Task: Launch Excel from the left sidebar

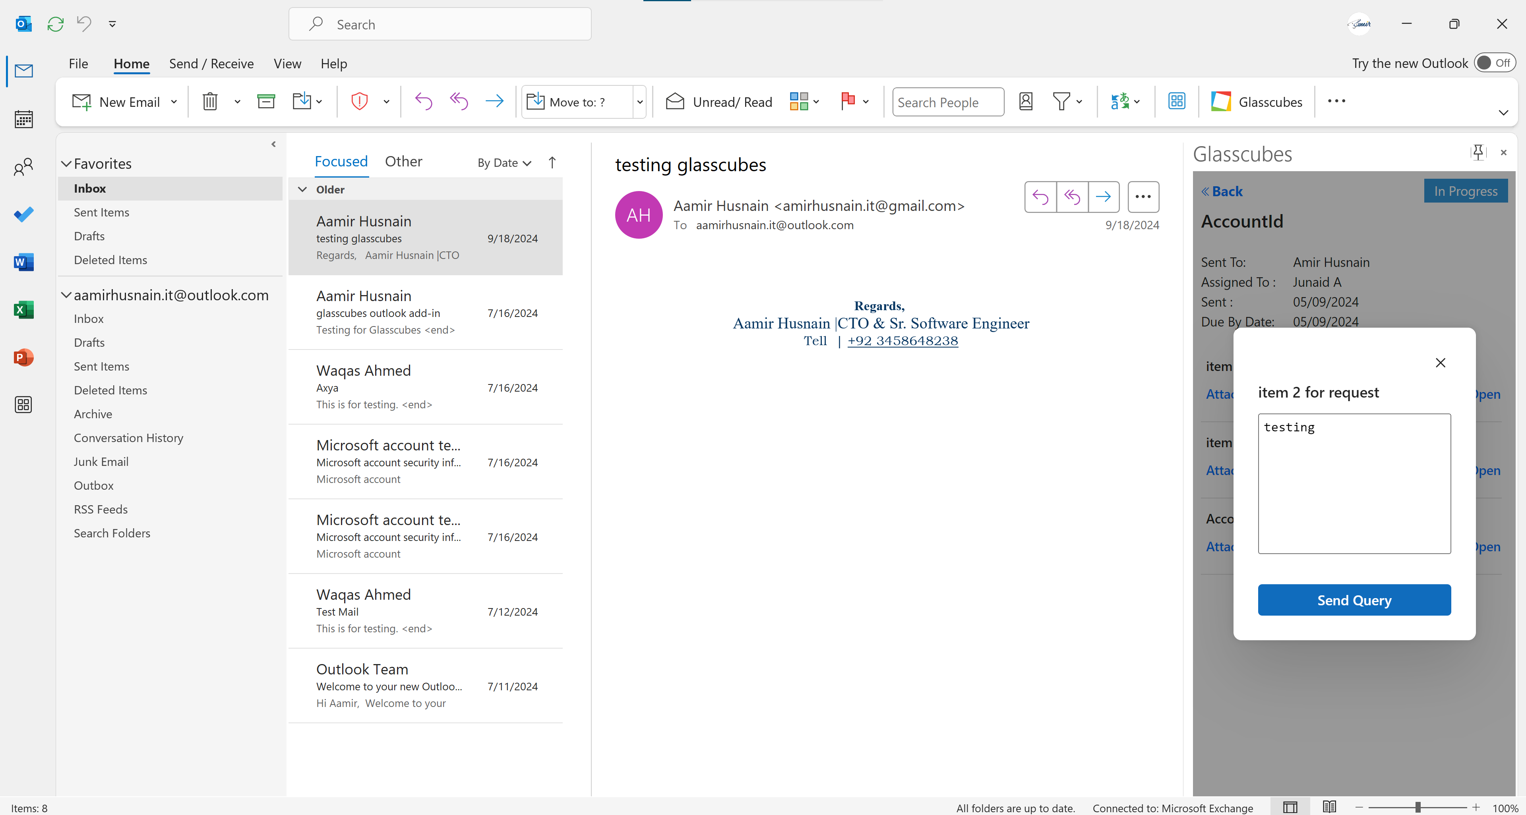Action: pyautogui.click(x=24, y=309)
